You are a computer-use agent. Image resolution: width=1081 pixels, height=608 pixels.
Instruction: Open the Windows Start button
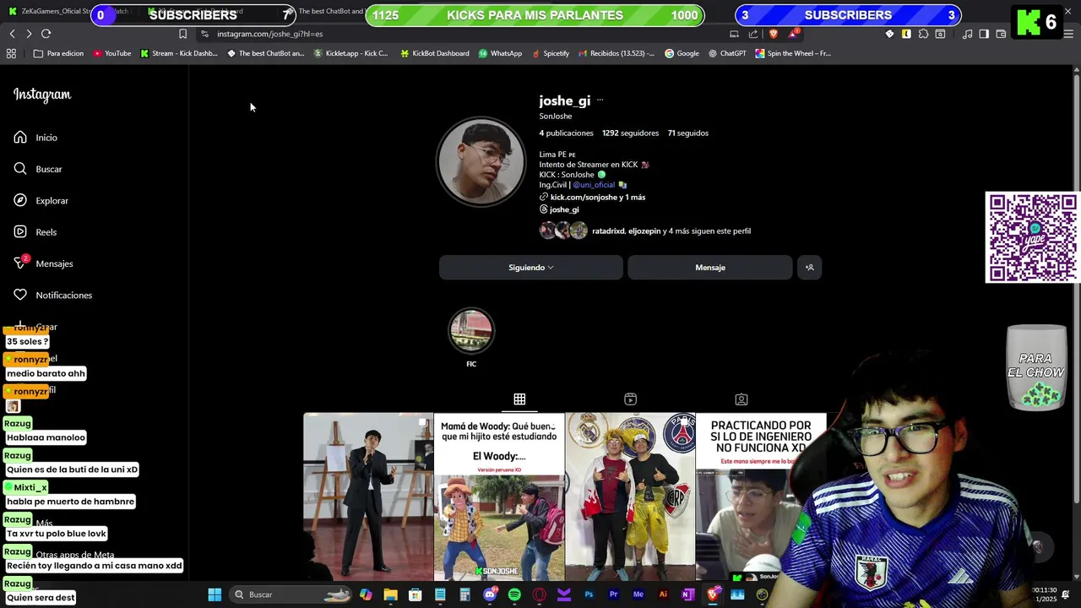coord(215,594)
